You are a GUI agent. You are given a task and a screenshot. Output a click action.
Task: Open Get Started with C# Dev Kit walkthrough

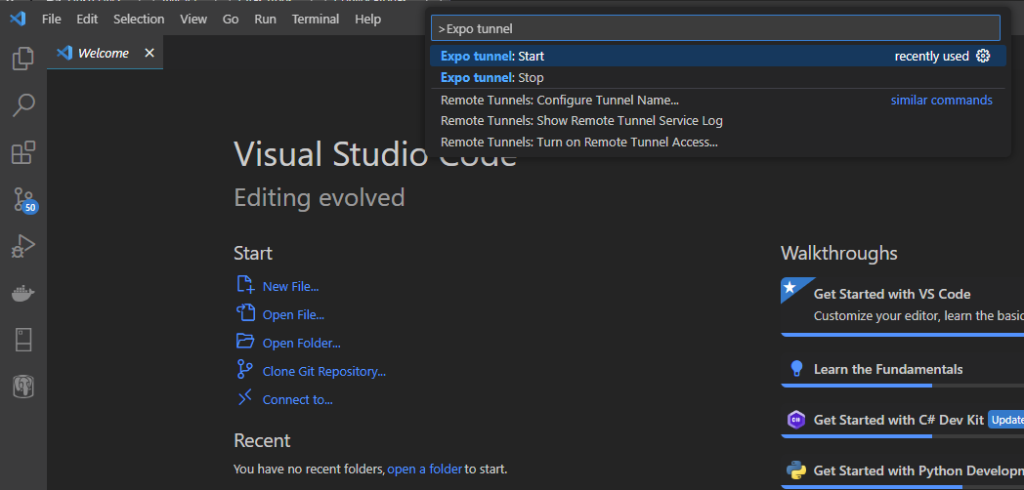[x=903, y=420]
